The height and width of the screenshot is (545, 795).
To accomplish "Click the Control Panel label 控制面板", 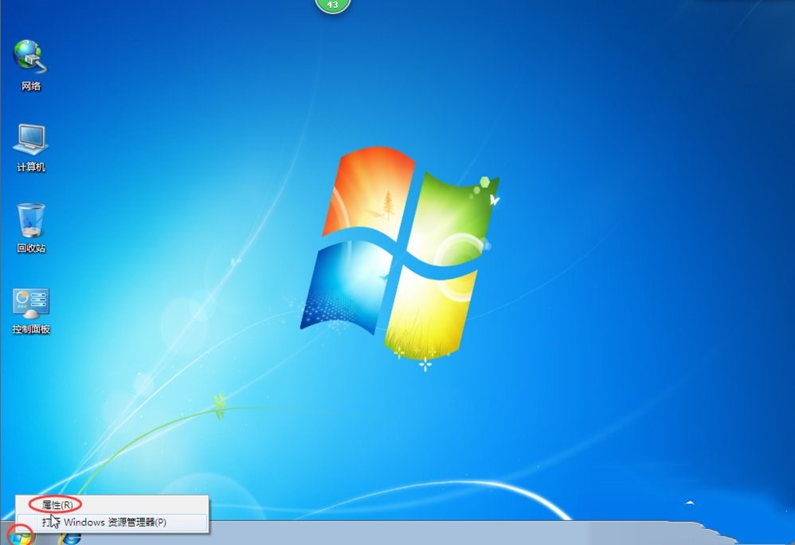I will [x=30, y=330].
